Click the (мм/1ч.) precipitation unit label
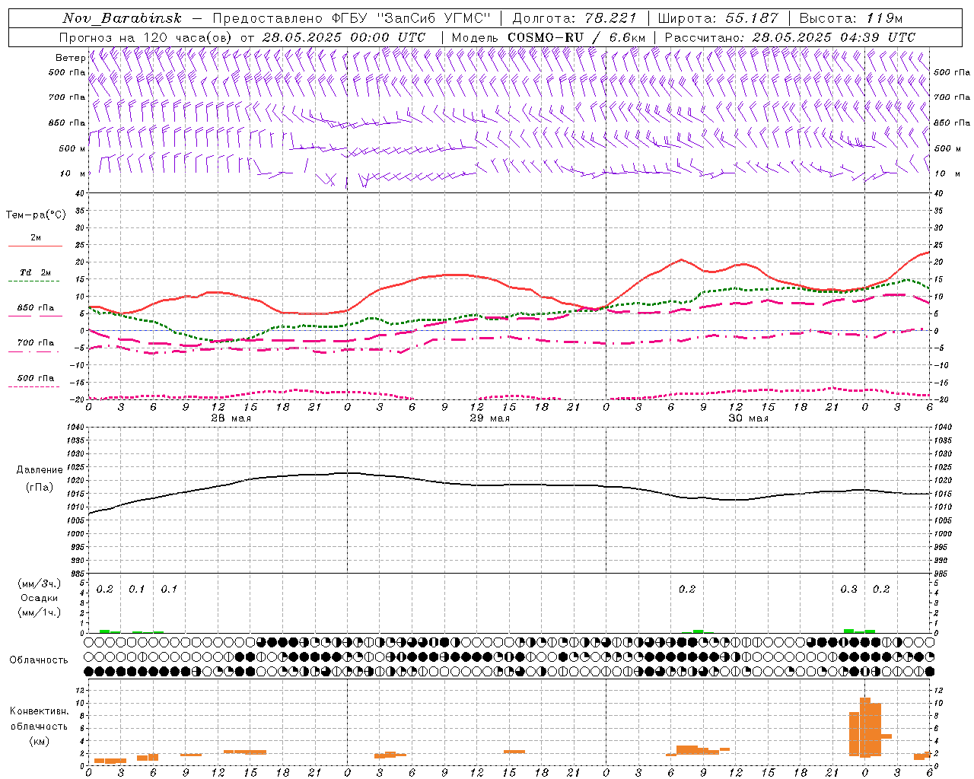This screenshot has width=974, height=779. coord(40,612)
